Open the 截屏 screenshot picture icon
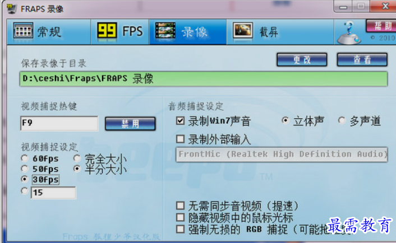Image resolution: width=396 pixels, height=243 pixels. pyautogui.click(x=243, y=31)
